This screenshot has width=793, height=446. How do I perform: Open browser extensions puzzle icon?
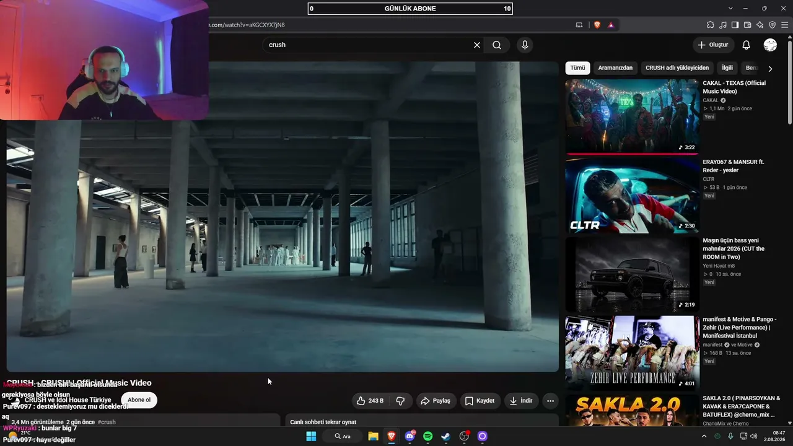[x=711, y=25]
